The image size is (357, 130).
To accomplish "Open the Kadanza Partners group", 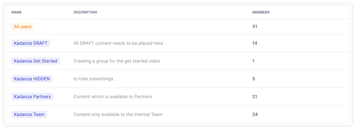I will [32, 96].
